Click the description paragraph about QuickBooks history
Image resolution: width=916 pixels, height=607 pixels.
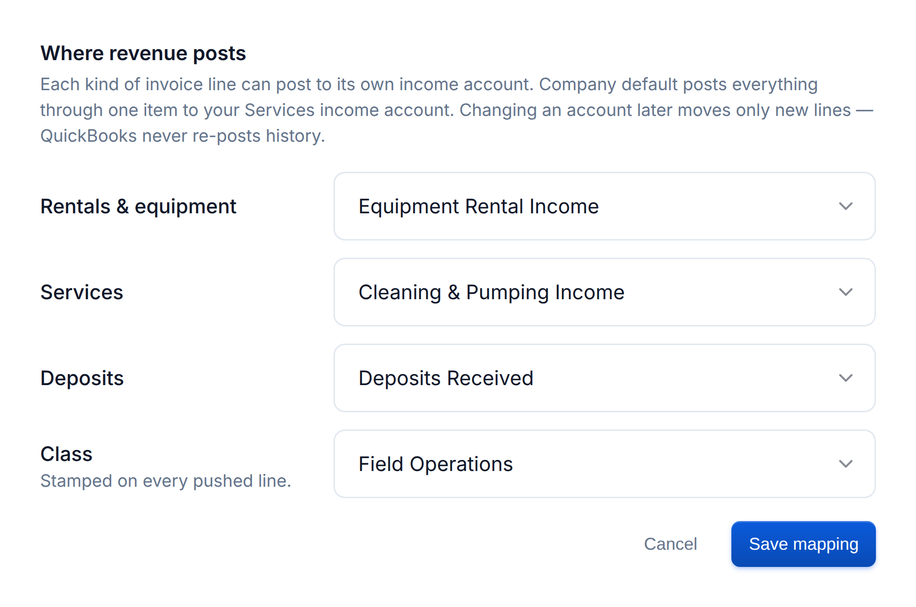457,110
